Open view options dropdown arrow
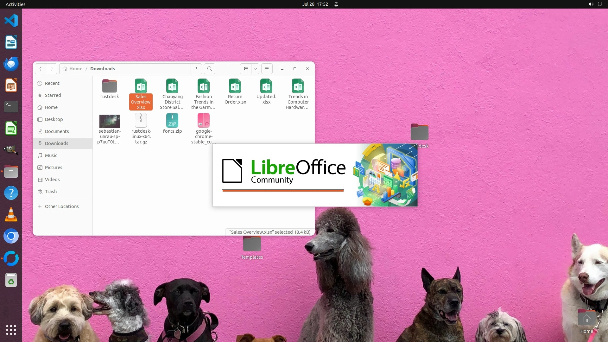 click(x=255, y=69)
